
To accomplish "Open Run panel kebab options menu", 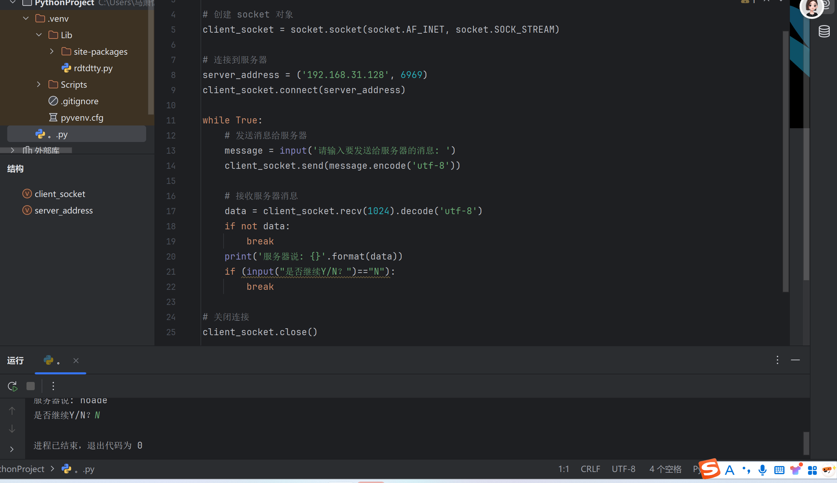I will pyautogui.click(x=777, y=360).
